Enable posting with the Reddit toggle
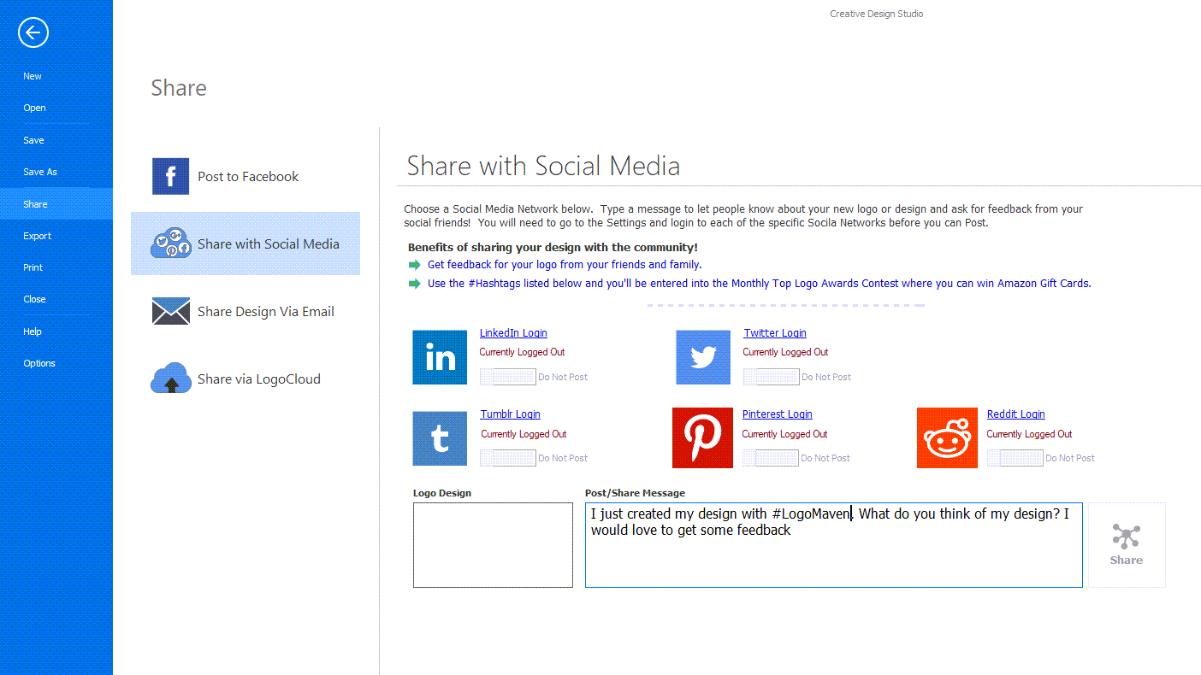Viewport: 1201px width, 675px height. click(1015, 458)
